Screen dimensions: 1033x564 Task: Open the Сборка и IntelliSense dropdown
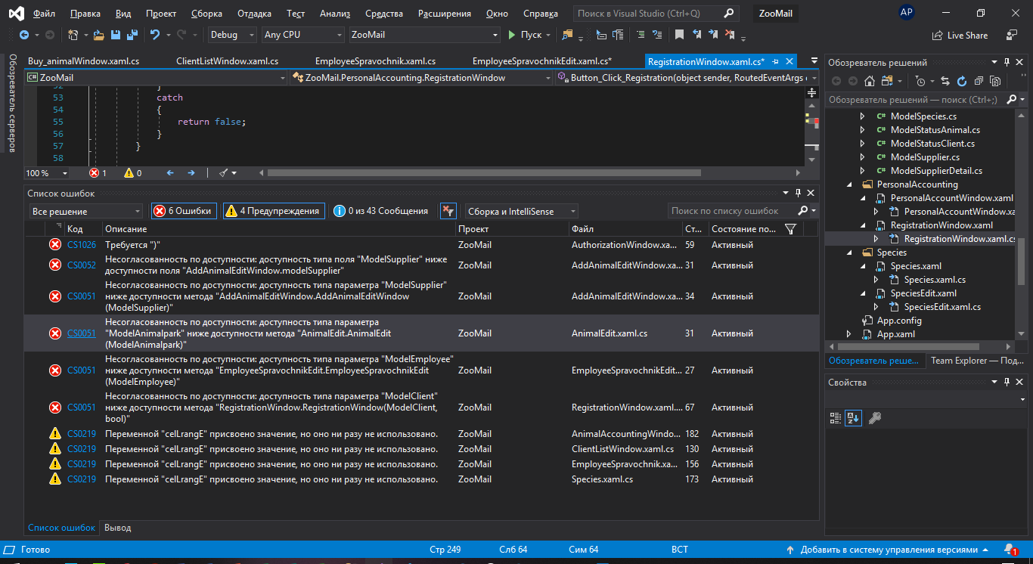pyautogui.click(x=522, y=211)
